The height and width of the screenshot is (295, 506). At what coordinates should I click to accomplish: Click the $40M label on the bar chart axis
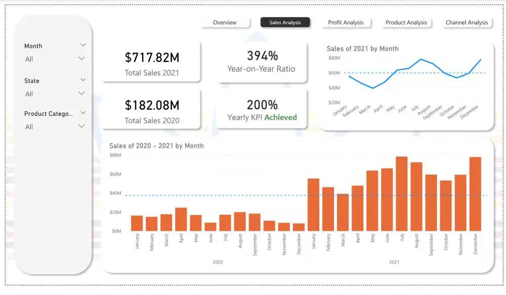coord(115,193)
